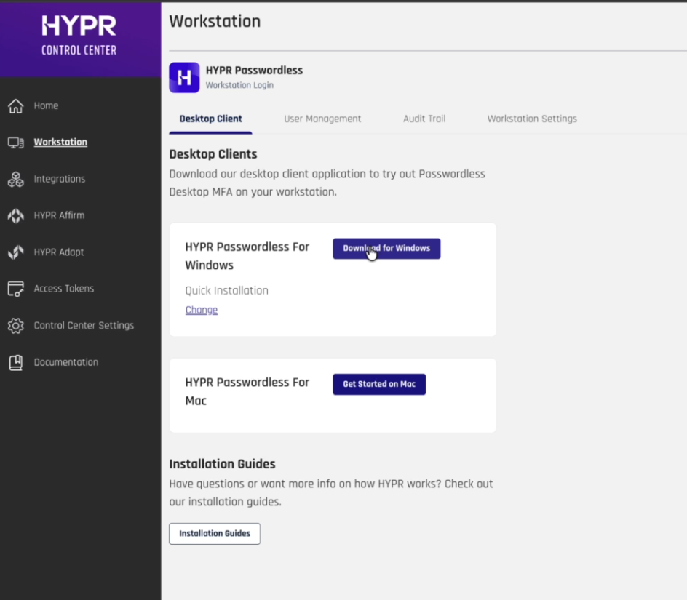Click the HYPR Passwordless purple app icon
The image size is (687, 600).
184,77
